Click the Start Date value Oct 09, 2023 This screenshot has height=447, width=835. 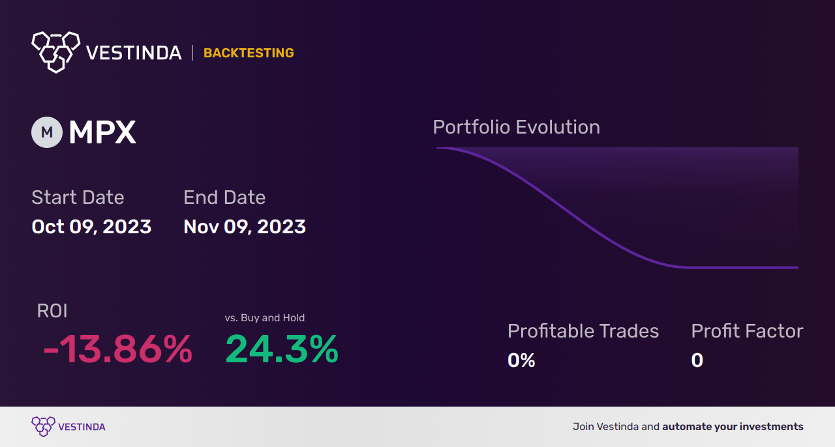[91, 226]
